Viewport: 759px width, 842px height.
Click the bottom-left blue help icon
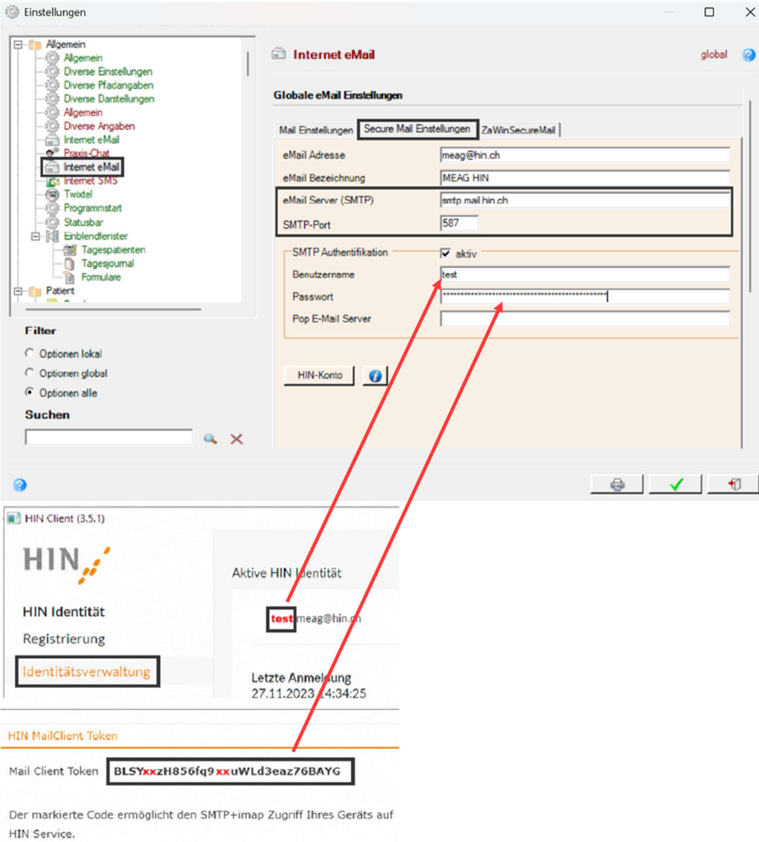(x=20, y=485)
